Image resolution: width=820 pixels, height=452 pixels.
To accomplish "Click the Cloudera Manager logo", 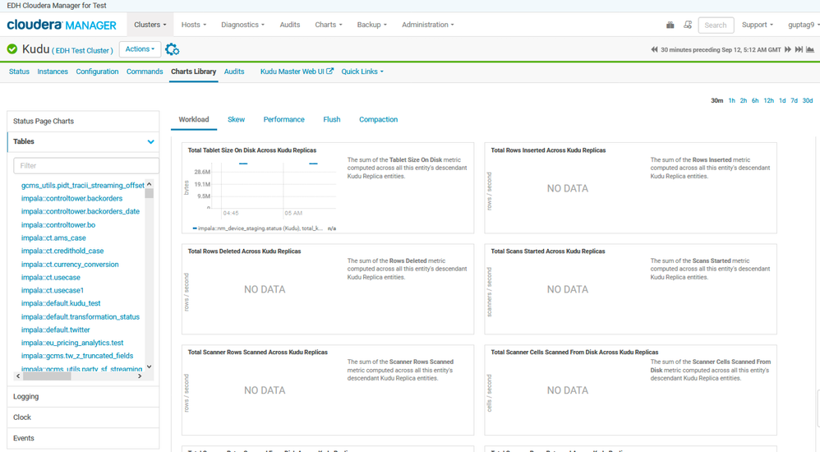I will pos(62,25).
